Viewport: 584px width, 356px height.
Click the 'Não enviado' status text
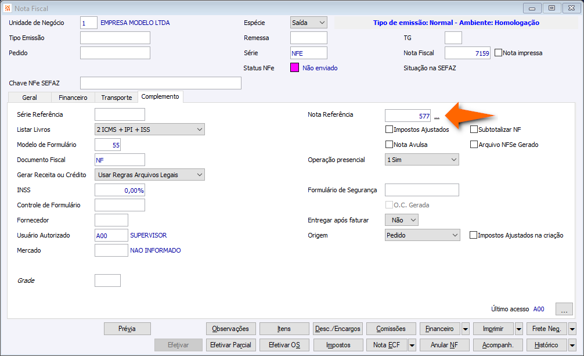click(x=320, y=68)
